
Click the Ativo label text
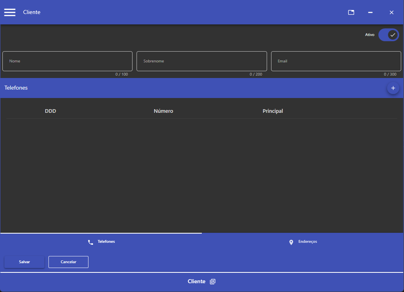click(370, 35)
